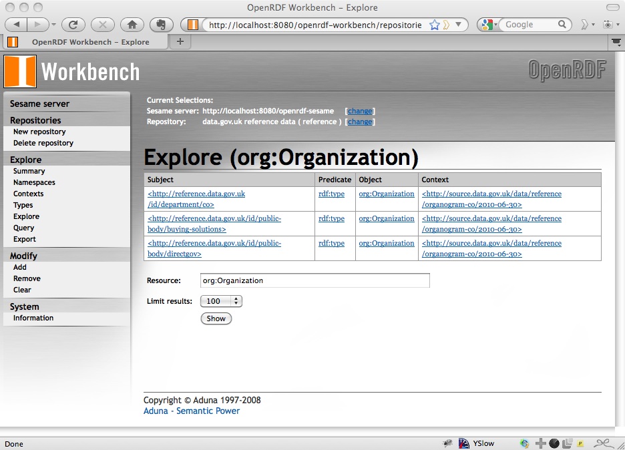Open the list-all-tabs button
Image resolution: width=625 pixels, height=450 pixels.
(616, 42)
